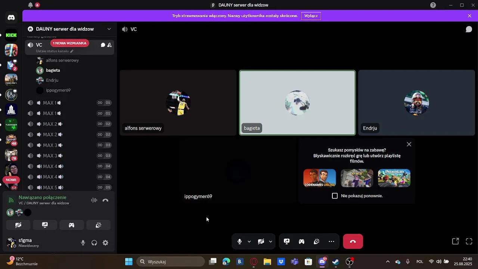Select the VC voice channel

coord(69,47)
